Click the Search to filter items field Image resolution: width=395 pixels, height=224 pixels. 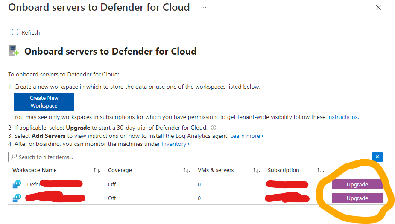[x=190, y=157]
